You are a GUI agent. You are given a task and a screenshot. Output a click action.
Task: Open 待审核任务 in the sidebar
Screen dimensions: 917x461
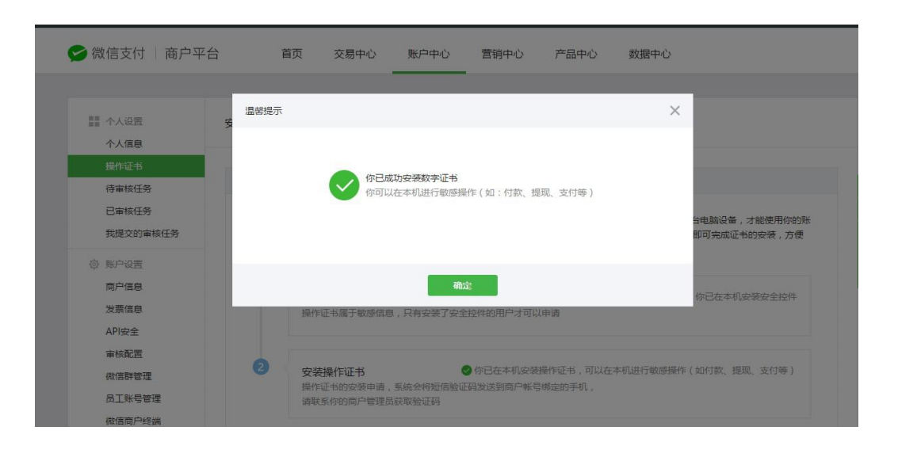pos(128,189)
